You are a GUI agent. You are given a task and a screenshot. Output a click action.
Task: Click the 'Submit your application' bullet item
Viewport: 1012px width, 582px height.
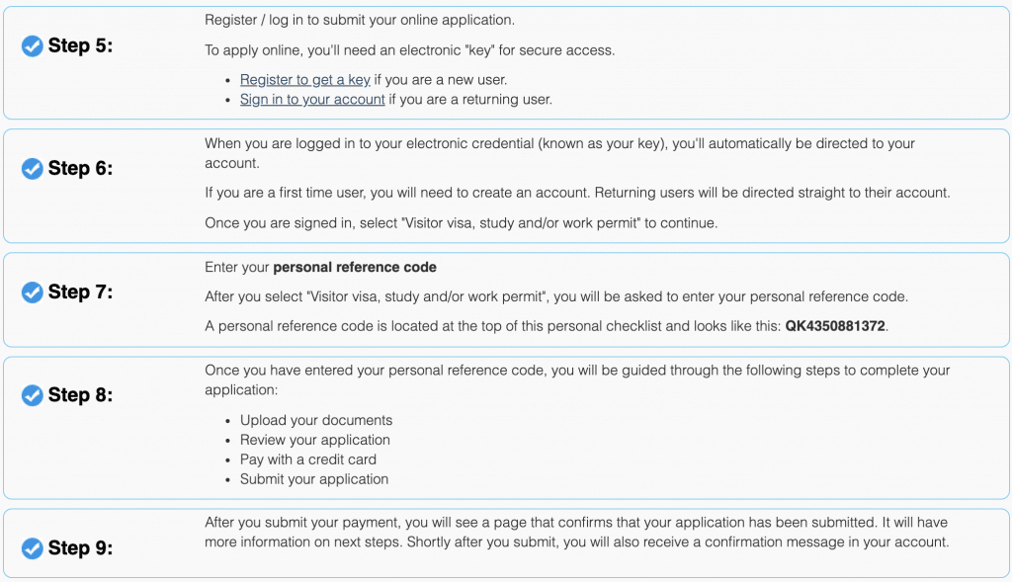314,479
